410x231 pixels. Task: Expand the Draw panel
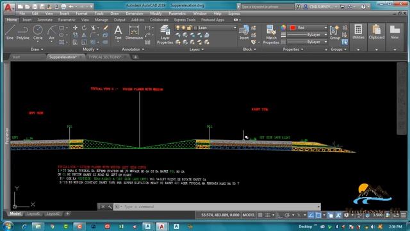pos(37,49)
